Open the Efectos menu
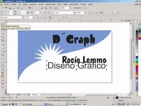 (x=41, y=4)
